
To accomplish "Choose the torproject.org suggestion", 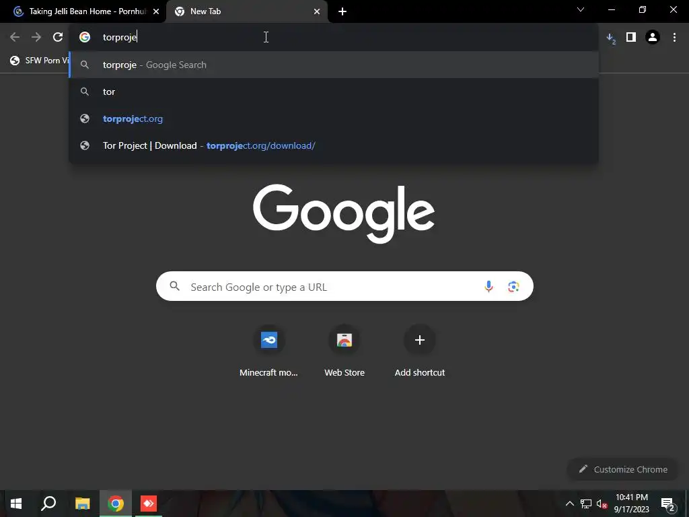I will click(x=334, y=118).
